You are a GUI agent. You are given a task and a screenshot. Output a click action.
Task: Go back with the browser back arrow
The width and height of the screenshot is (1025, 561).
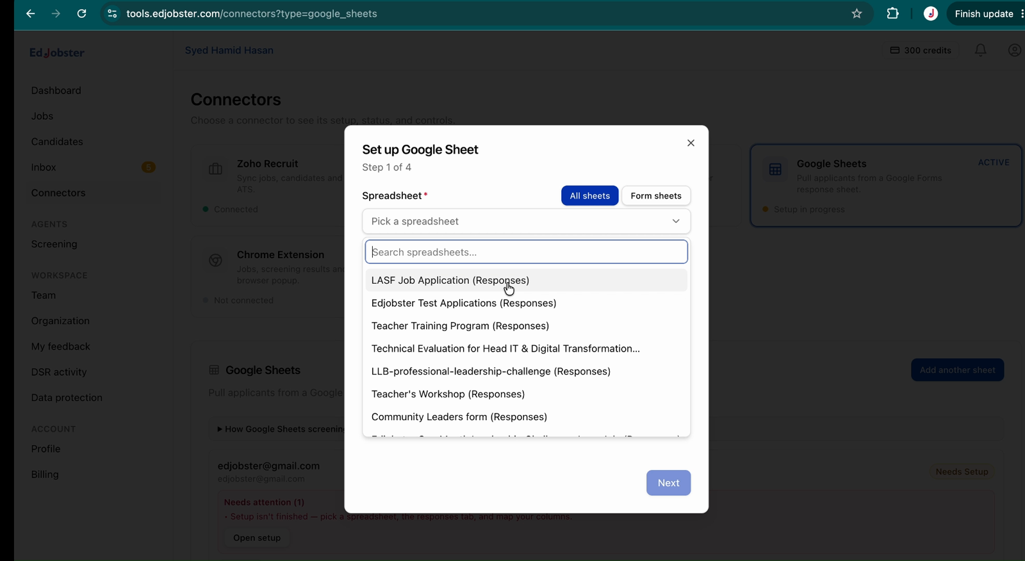pos(30,13)
